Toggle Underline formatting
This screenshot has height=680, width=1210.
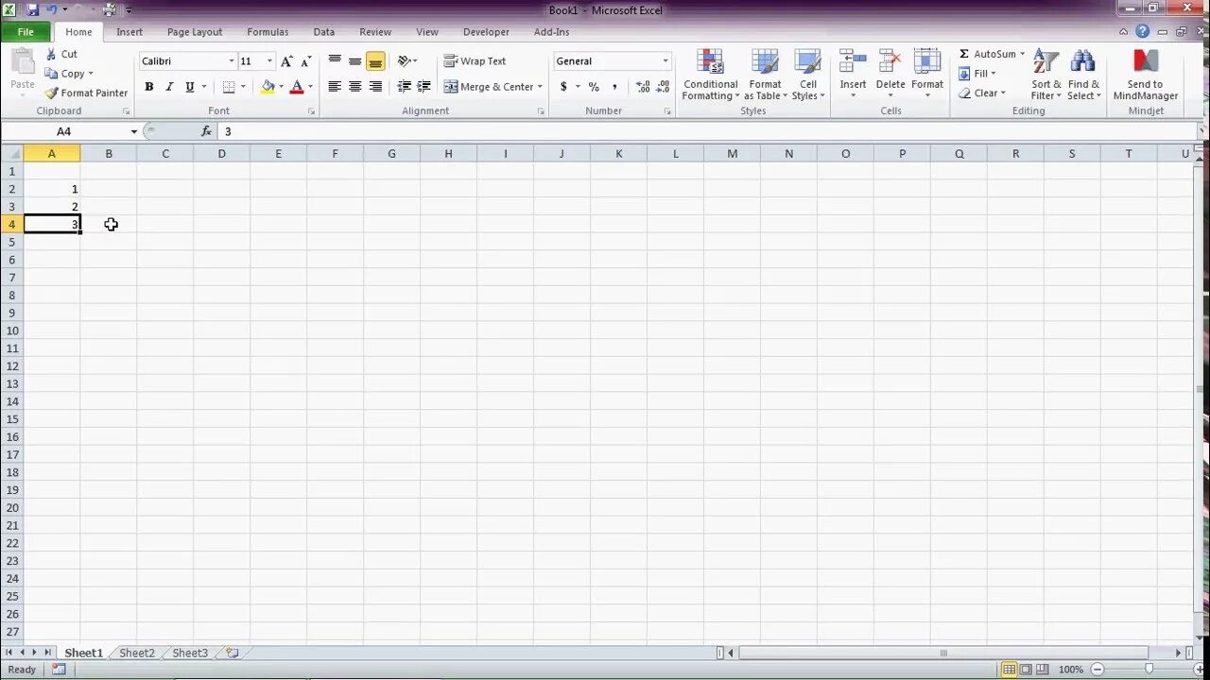[x=190, y=87]
